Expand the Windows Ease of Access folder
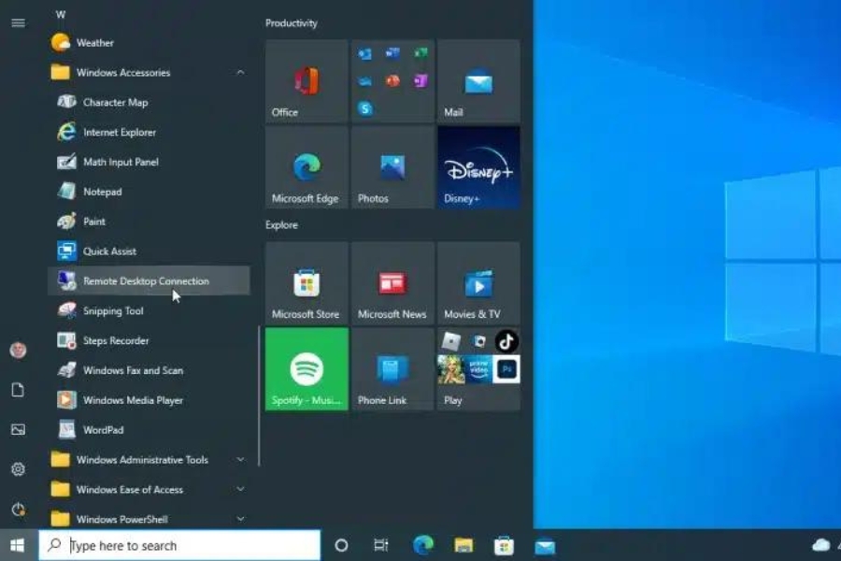This screenshot has height=561, width=841. 149,490
